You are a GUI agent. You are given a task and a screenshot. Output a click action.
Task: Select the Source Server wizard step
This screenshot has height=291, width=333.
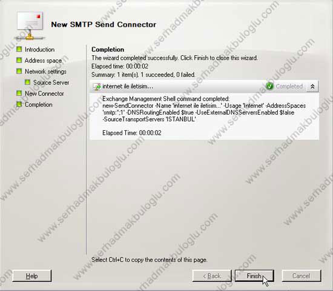(x=51, y=82)
